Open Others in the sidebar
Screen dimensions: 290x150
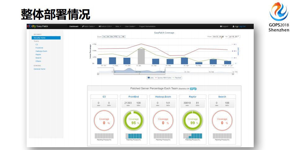(38, 61)
